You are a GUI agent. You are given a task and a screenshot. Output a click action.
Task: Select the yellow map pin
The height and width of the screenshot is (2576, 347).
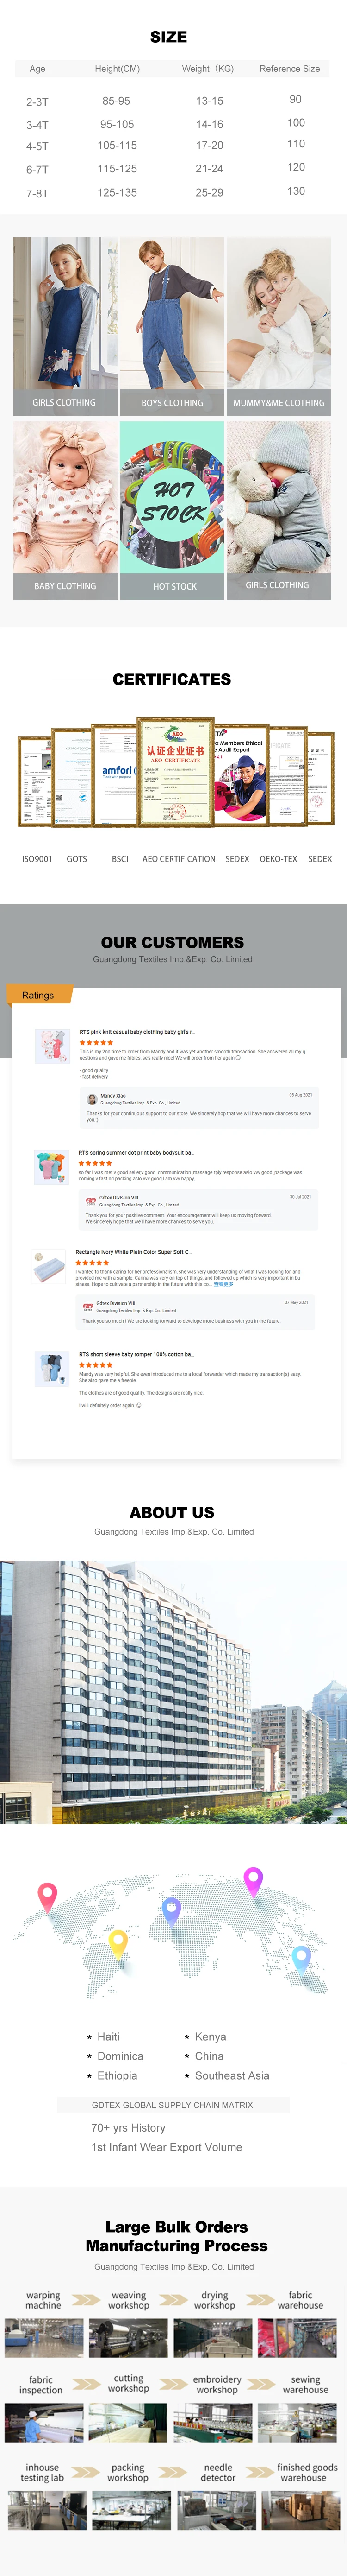(x=118, y=1941)
